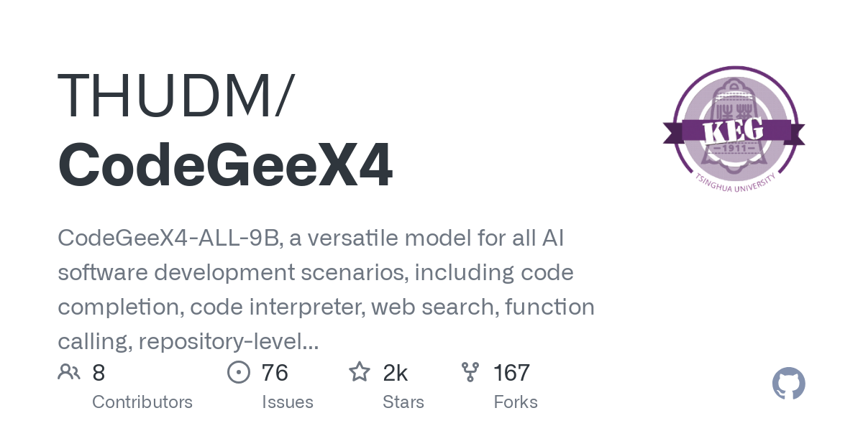The height and width of the screenshot is (431, 863).
Task: Click the THUDM/ owner name
Action: (x=176, y=96)
